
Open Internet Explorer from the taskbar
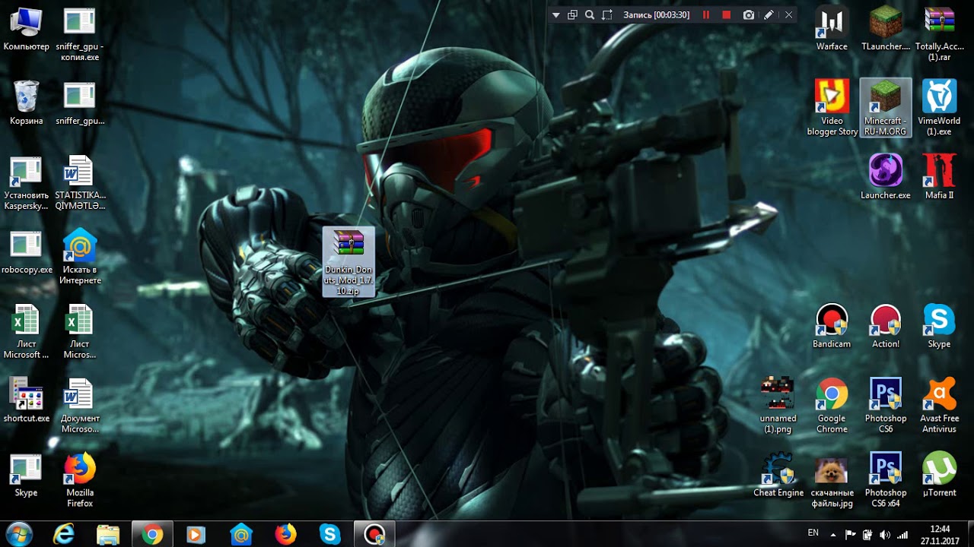tap(64, 534)
